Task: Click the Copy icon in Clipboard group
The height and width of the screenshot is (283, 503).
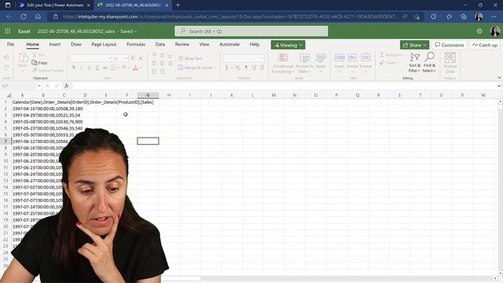Action: click(35, 63)
